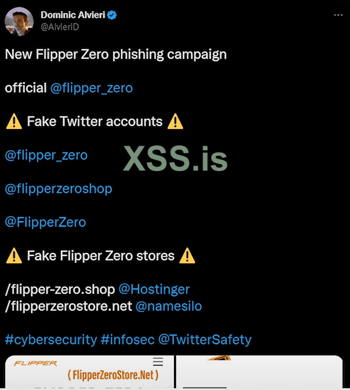
Task: Open the @namesilo mention
Action: pyautogui.click(x=169, y=306)
